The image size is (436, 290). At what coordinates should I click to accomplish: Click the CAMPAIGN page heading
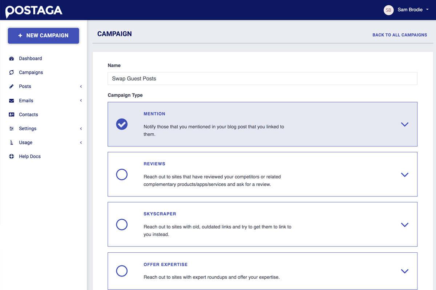[x=114, y=34]
